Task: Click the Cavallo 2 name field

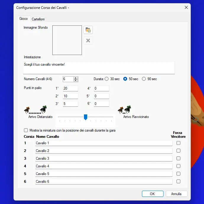Action: [104, 151]
